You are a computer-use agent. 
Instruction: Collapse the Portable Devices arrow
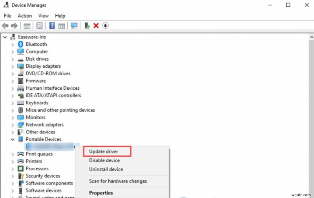(13, 139)
